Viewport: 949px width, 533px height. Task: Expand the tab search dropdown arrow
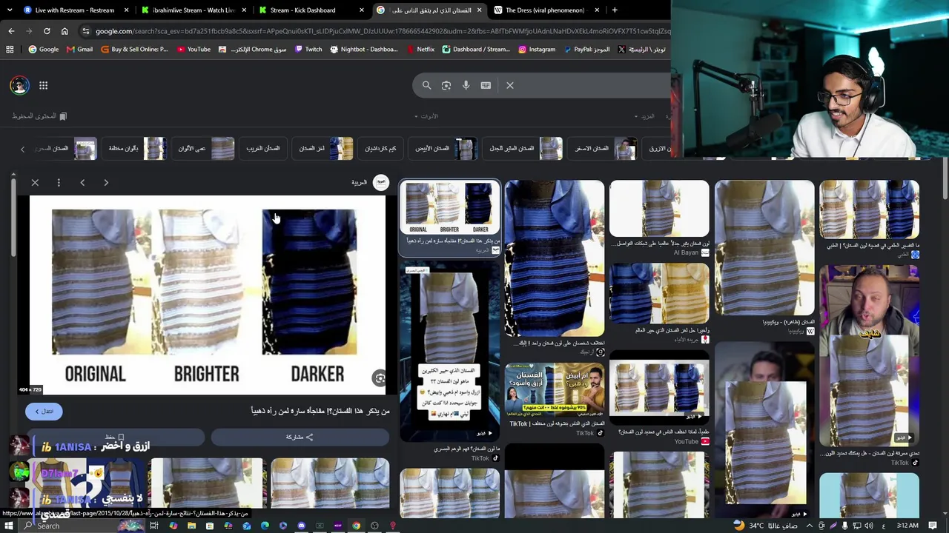(9, 10)
